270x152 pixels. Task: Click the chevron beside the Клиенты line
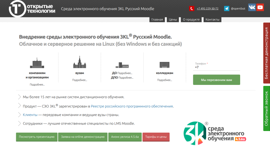coord(19,114)
